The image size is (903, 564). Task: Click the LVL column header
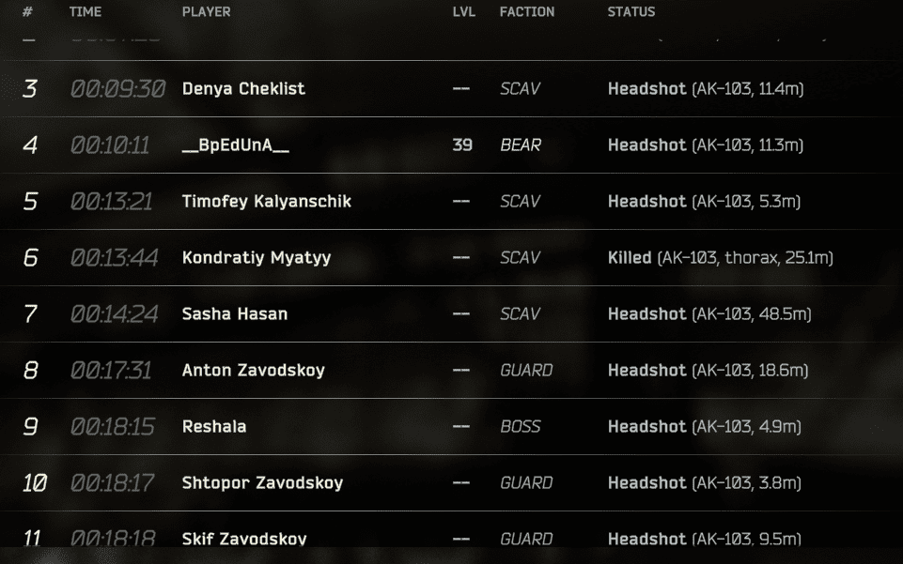coord(463,12)
